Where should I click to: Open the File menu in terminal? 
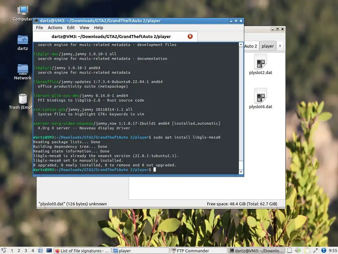click(x=40, y=28)
